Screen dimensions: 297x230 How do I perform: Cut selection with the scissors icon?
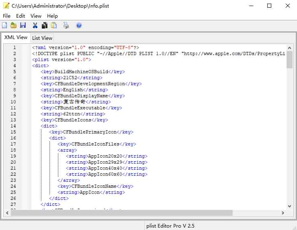tap(35, 25)
